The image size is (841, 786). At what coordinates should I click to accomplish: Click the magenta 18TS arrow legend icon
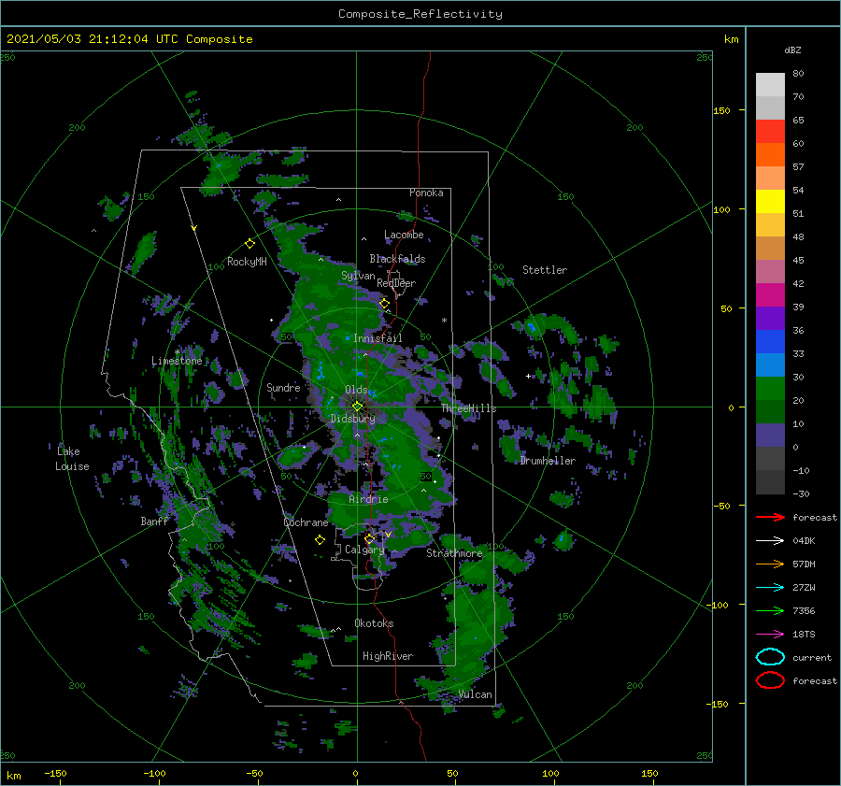tap(770, 635)
